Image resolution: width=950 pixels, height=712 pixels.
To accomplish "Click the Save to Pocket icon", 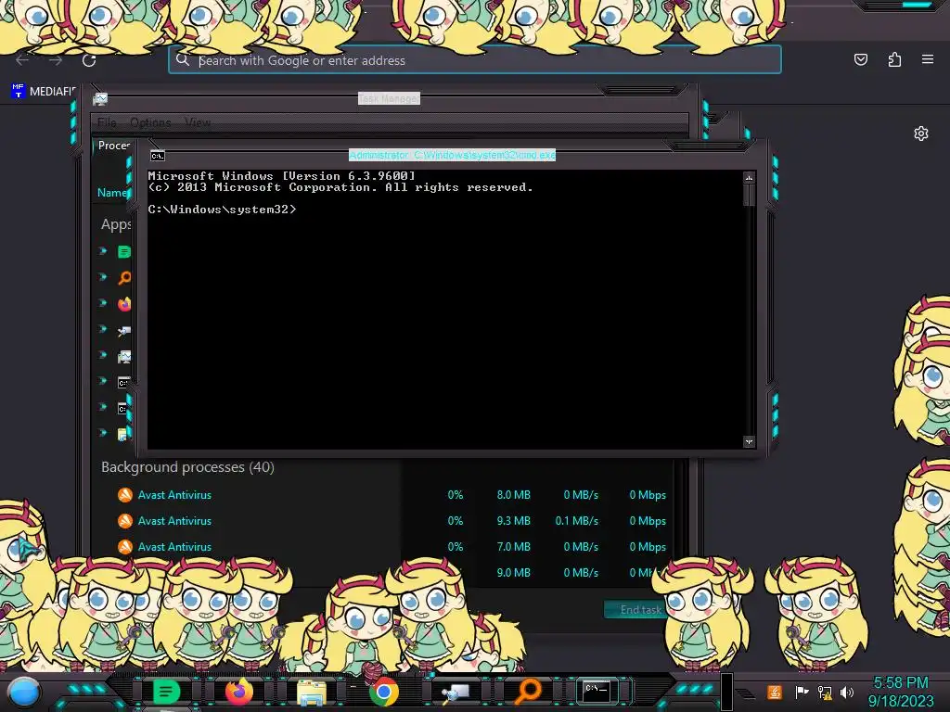I will click(860, 59).
